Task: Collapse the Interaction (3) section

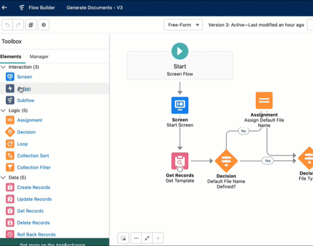Action: click(3, 67)
